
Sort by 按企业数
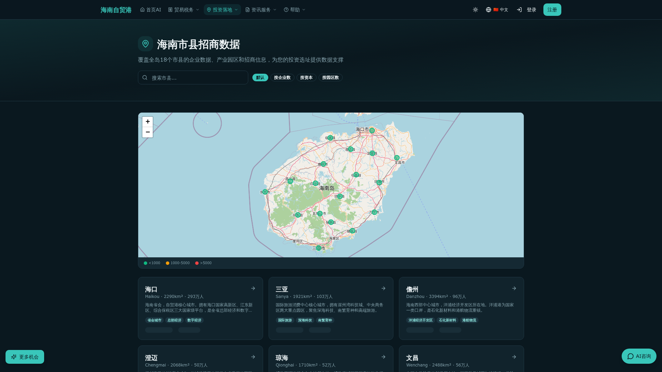[x=282, y=77]
